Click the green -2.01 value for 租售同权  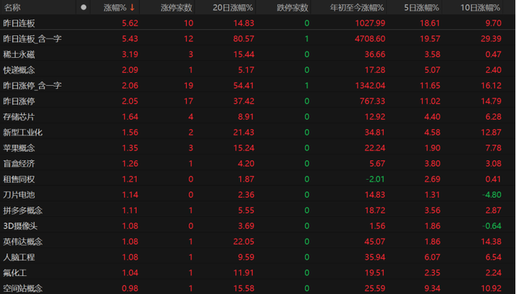[375, 179]
